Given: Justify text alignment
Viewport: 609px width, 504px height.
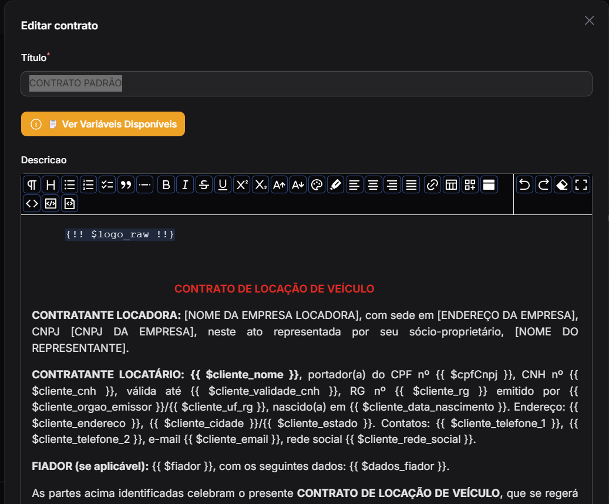Looking at the screenshot, I should point(411,184).
